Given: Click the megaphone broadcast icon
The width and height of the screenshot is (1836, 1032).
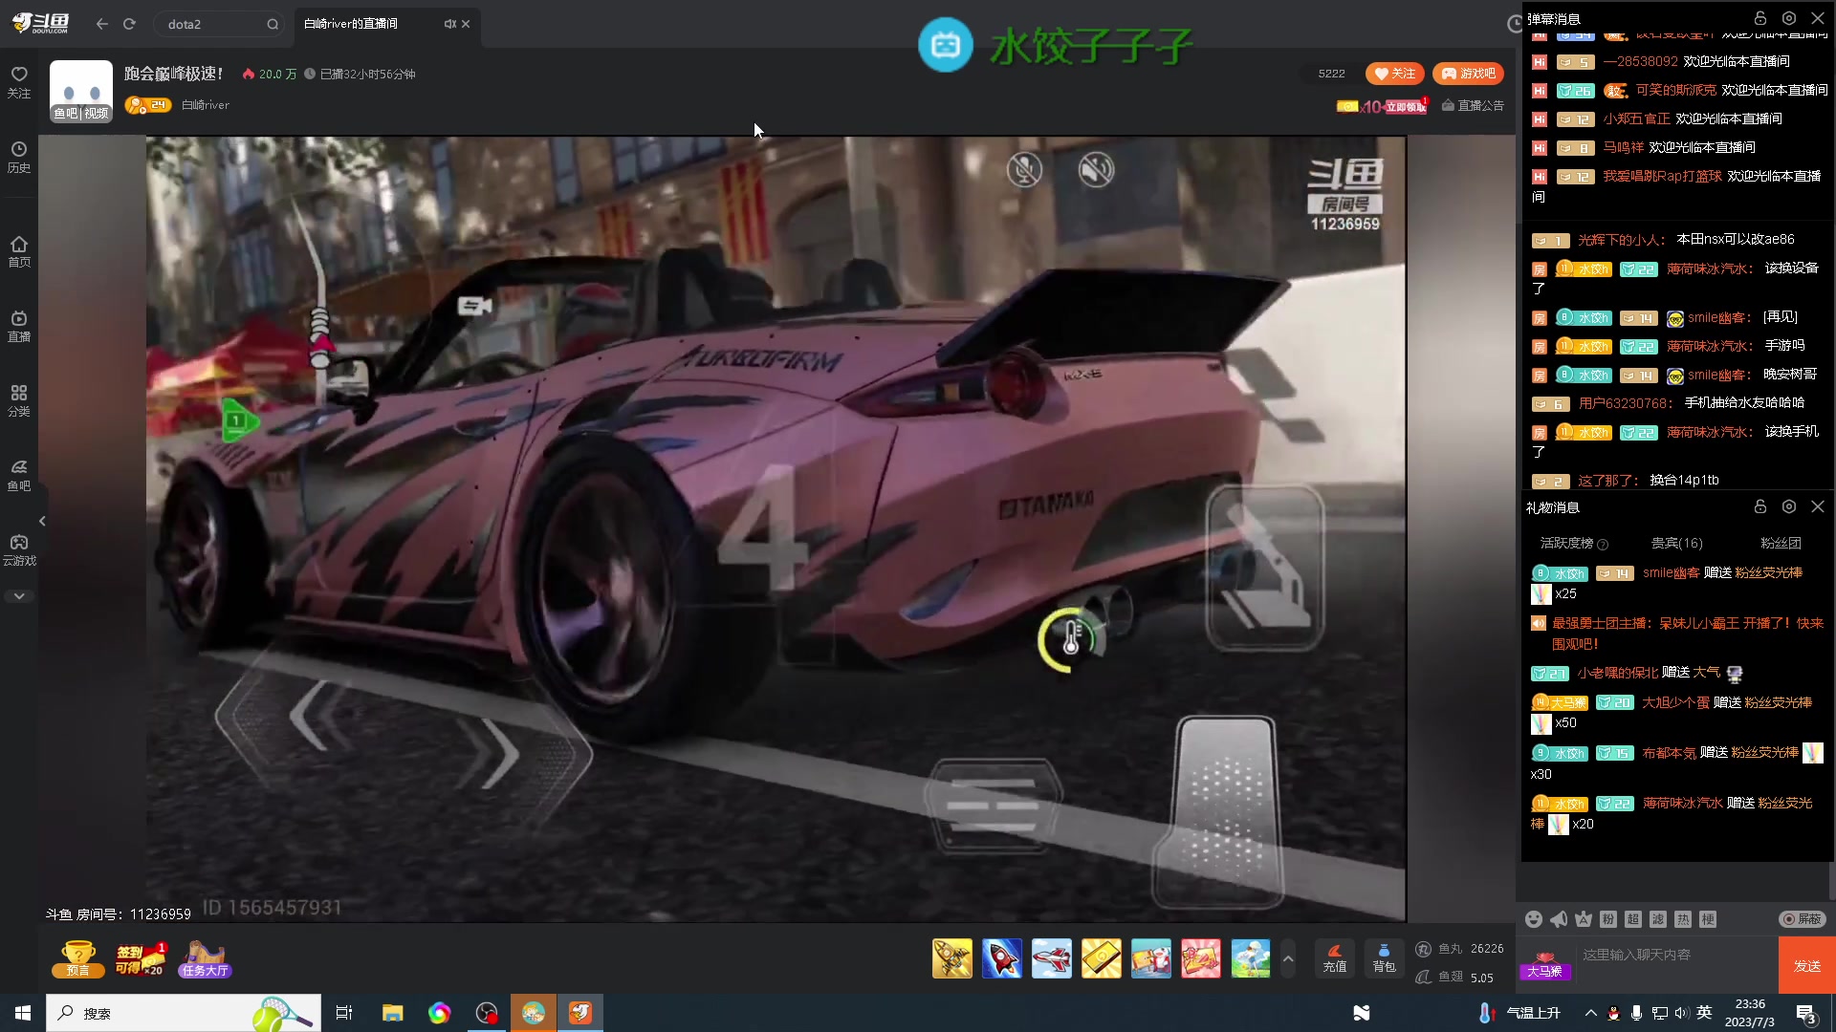Looking at the screenshot, I should coord(1559,919).
